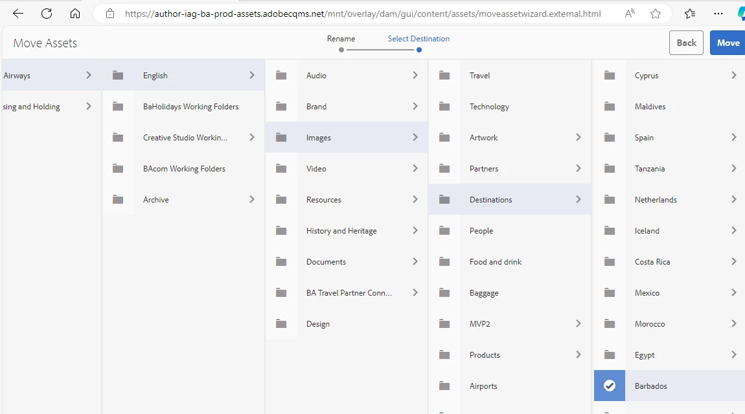Expand the Artwork folder arrow
Image resolution: width=745 pixels, height=414 pixels.
pos(579,138)
